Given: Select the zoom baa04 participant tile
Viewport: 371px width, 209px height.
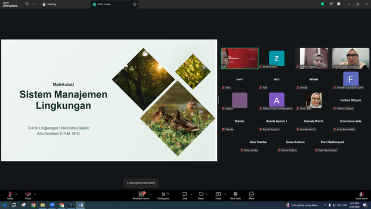Looking at the screenshot, I should pyautogui.click(x=277, y=58).
